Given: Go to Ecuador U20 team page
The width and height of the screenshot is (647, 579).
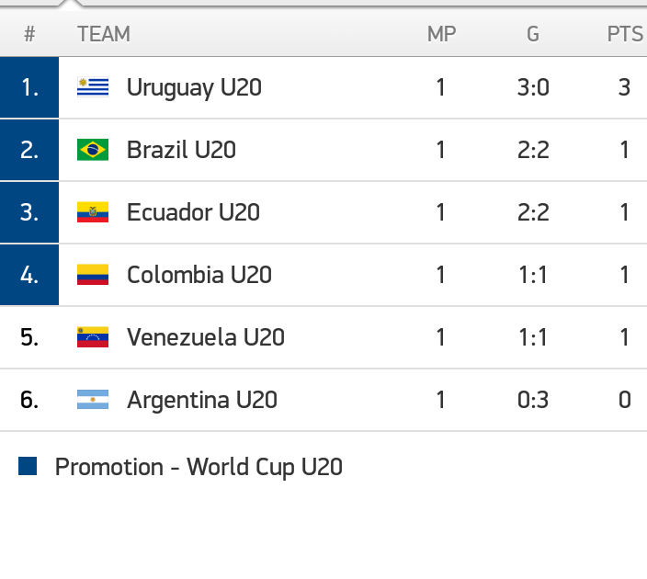Looking at the screenshot, I should coord(193,212).
